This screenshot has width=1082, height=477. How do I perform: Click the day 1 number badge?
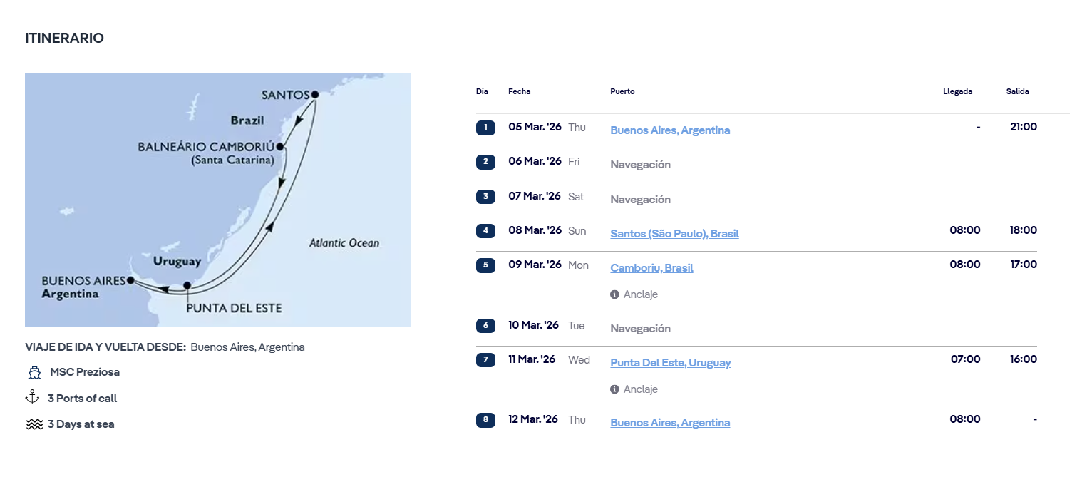click(485, 128)
